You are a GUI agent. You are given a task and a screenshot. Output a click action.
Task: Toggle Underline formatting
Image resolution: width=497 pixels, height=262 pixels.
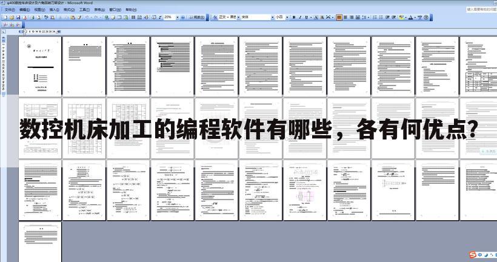pos(307,17)
